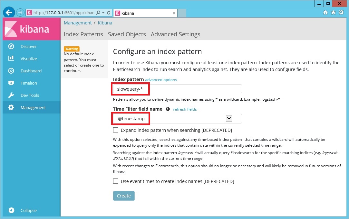Viewport: 349px width, 219px height.
Task: Click the search magnifier in address bar
Action: (98, 13)
